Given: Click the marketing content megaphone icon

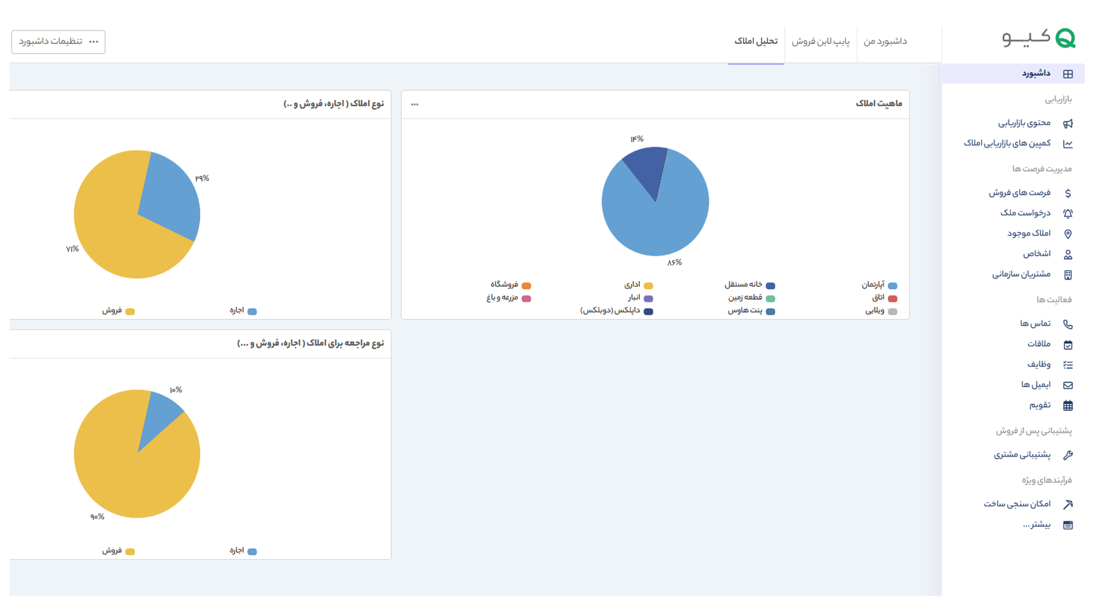Looking at the screenshot, I should pos(1068,124).
